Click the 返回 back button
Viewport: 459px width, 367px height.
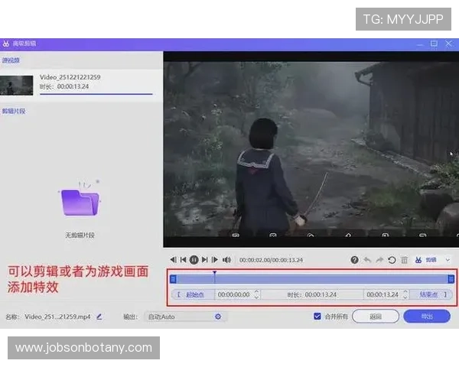tap(376, 317)
